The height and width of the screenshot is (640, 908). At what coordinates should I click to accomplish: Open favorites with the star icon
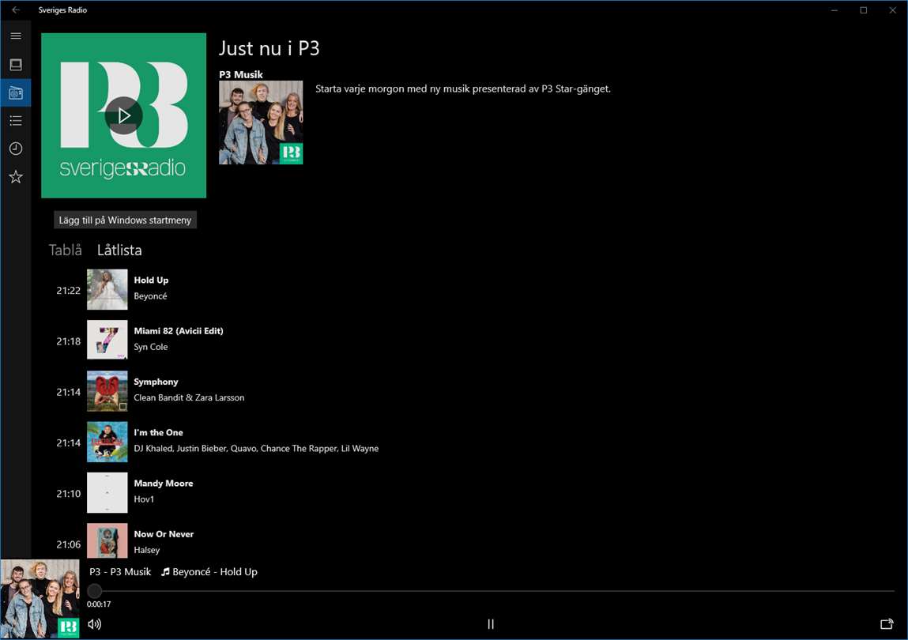tap(16, 177)
